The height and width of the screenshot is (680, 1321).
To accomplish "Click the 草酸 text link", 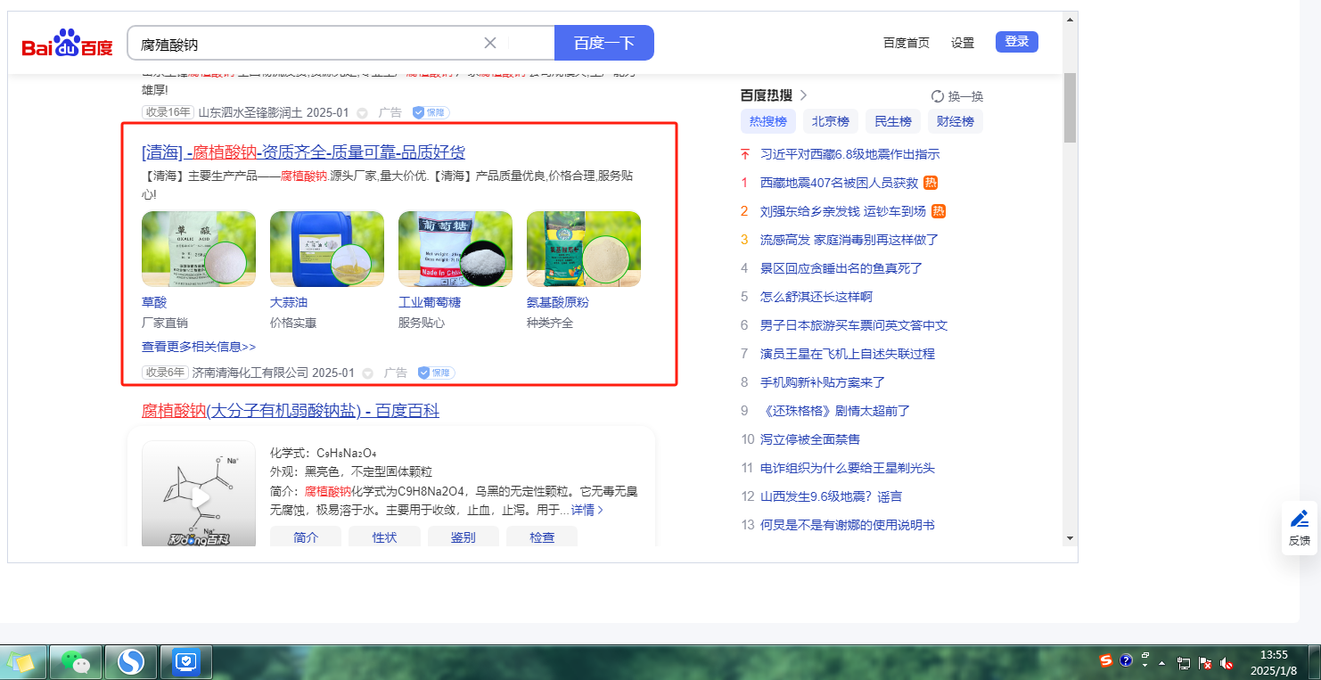I will 154,303.
